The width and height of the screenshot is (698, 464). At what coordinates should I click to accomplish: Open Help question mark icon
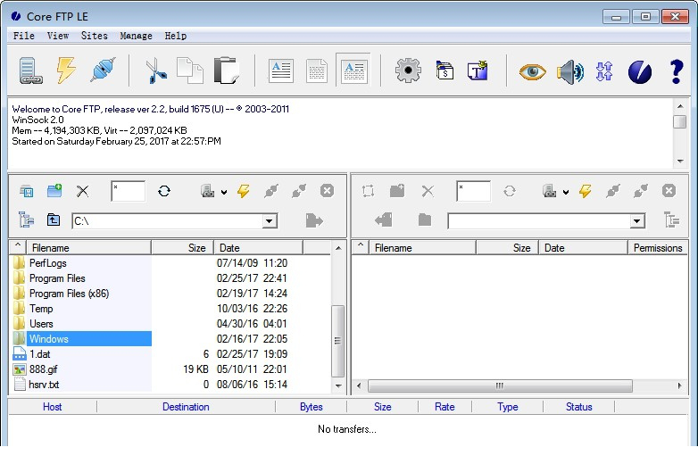click(677, 71)
